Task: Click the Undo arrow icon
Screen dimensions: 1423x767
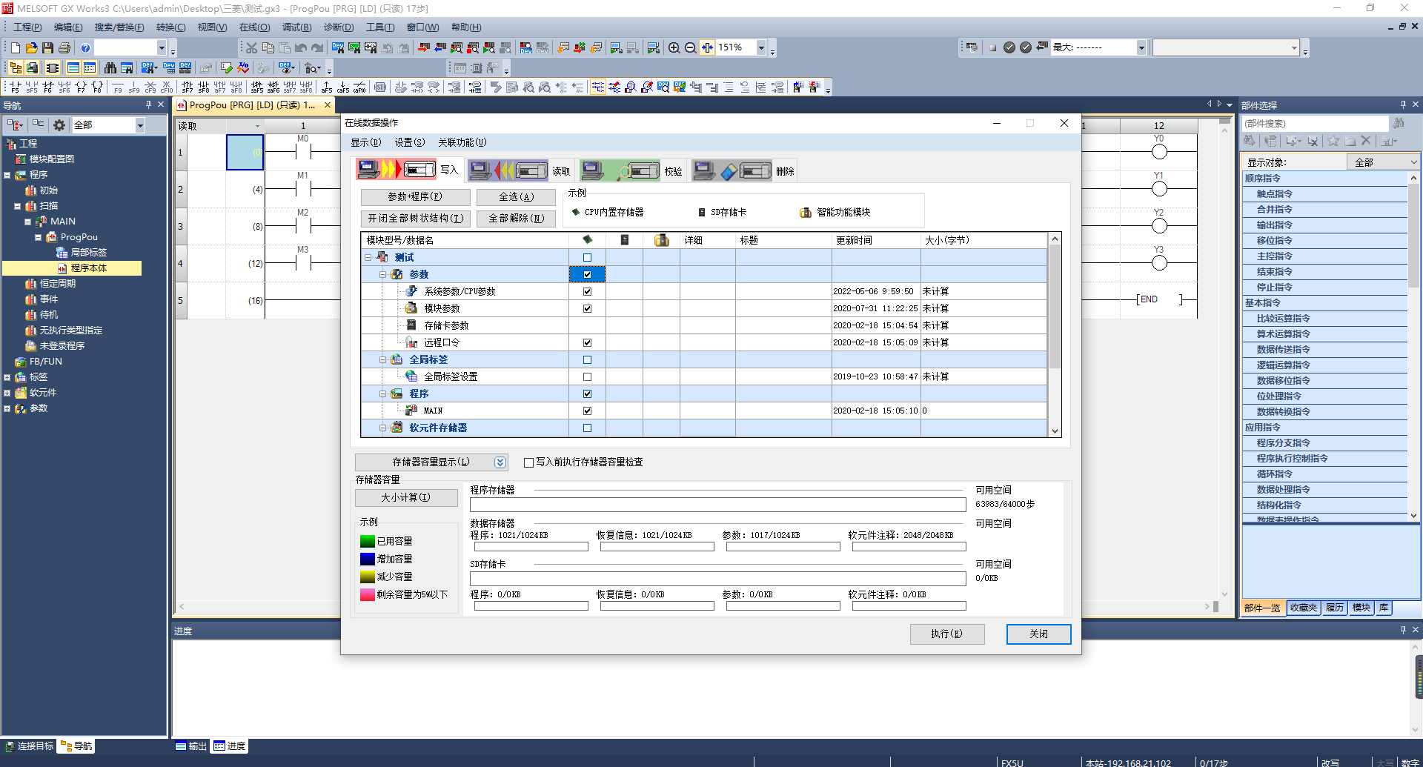Action: (x=301, y=47)
